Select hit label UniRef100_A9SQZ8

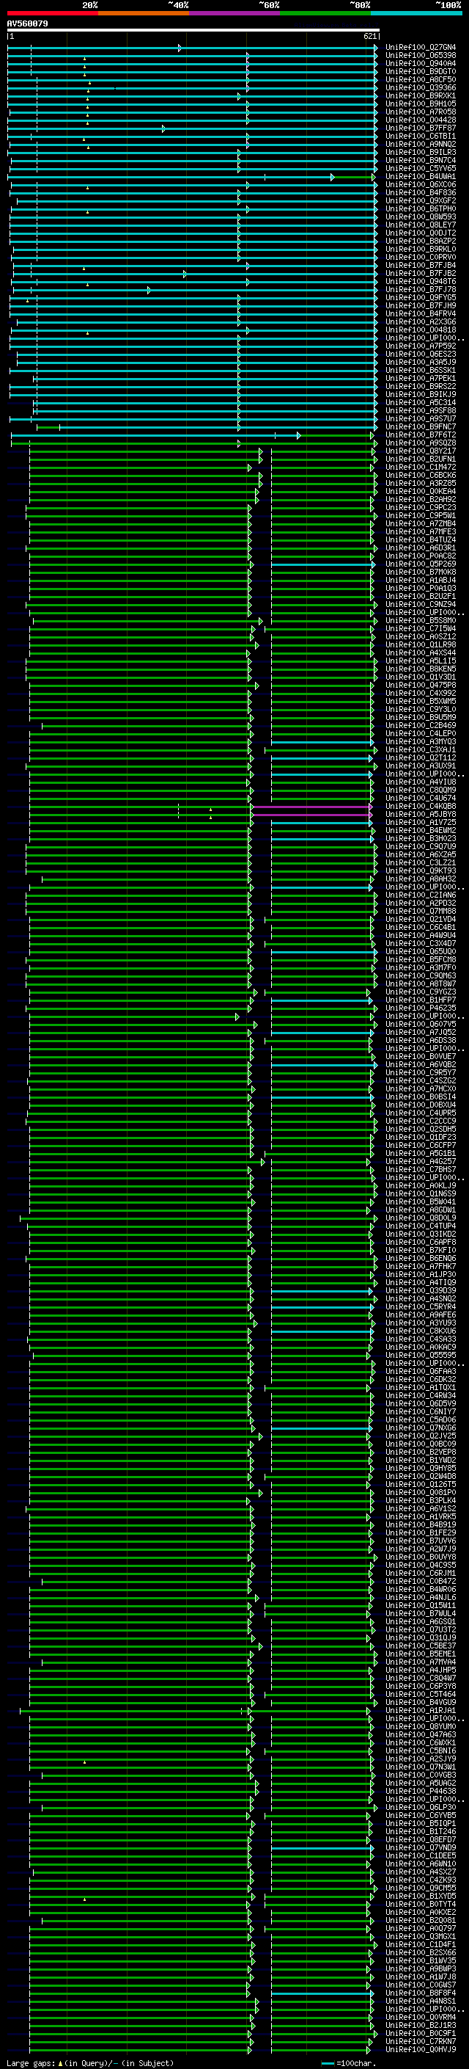[x=421, y=443]
